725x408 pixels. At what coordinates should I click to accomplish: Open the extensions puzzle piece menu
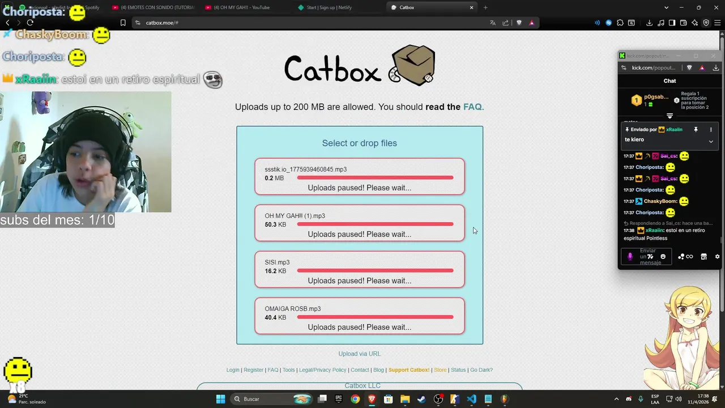click(x=620, y=23)
